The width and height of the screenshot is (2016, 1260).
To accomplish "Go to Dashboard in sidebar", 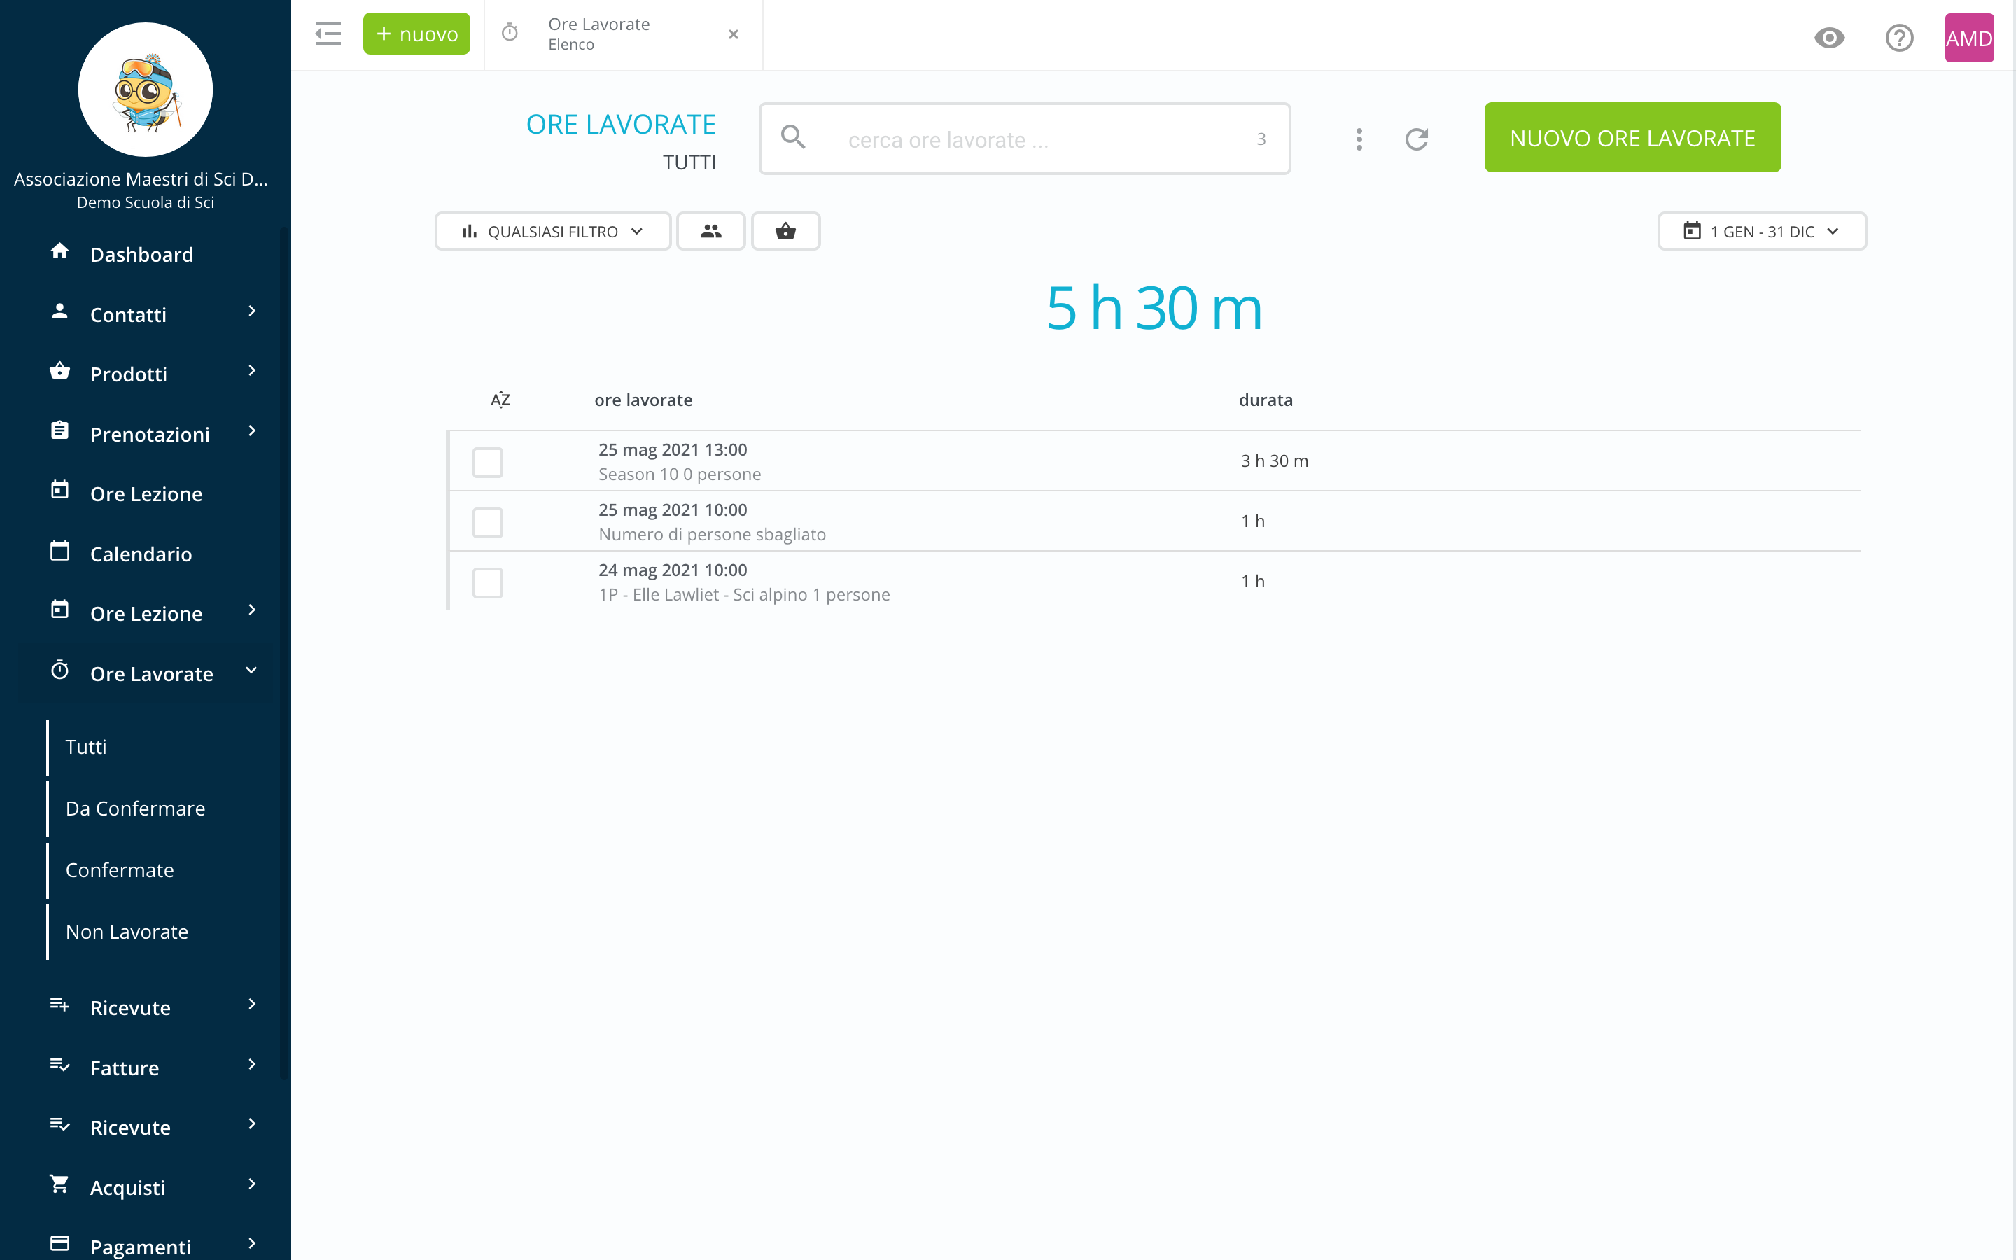I will pyautogui.click(x=141, y=254).
